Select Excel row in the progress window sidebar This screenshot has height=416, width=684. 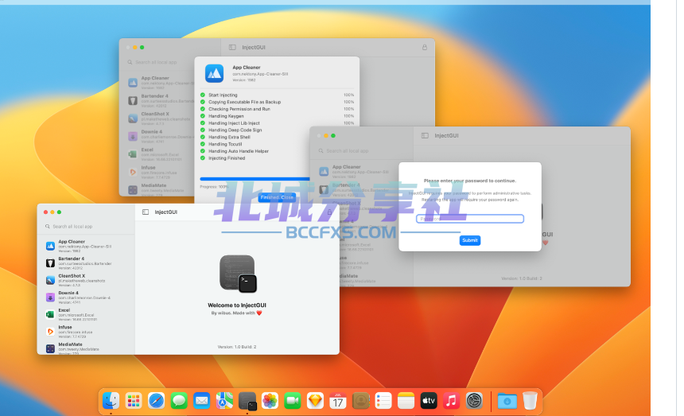[x=160, y=154]
